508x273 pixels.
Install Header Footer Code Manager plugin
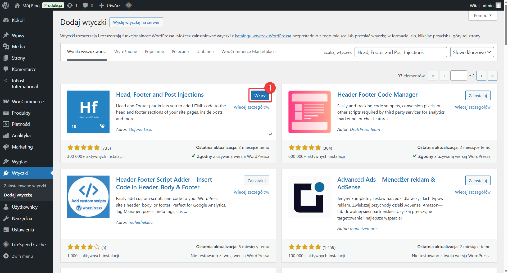478,96
